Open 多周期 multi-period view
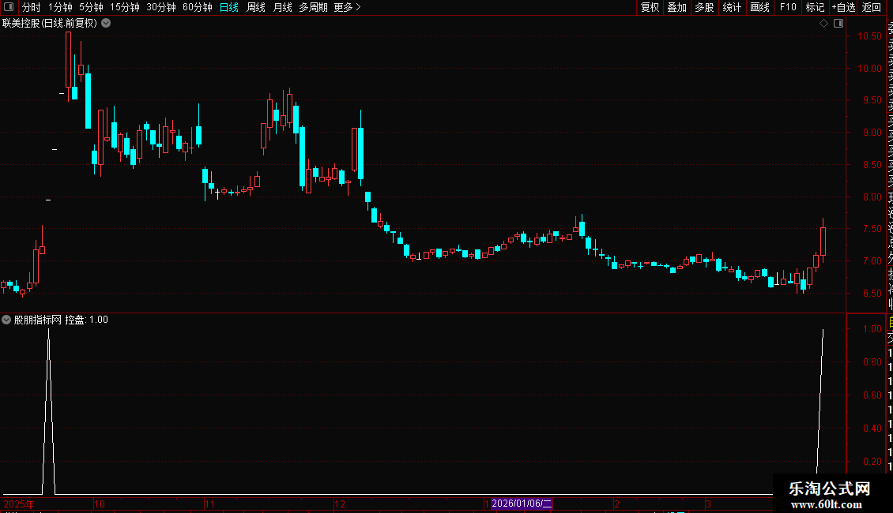The image size is (893, 513). pos(313,7)
